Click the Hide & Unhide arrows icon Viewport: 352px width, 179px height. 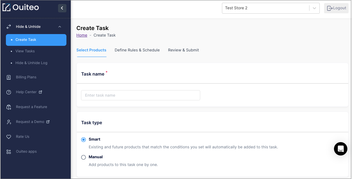pyautogui.click(x=8, y=27)
